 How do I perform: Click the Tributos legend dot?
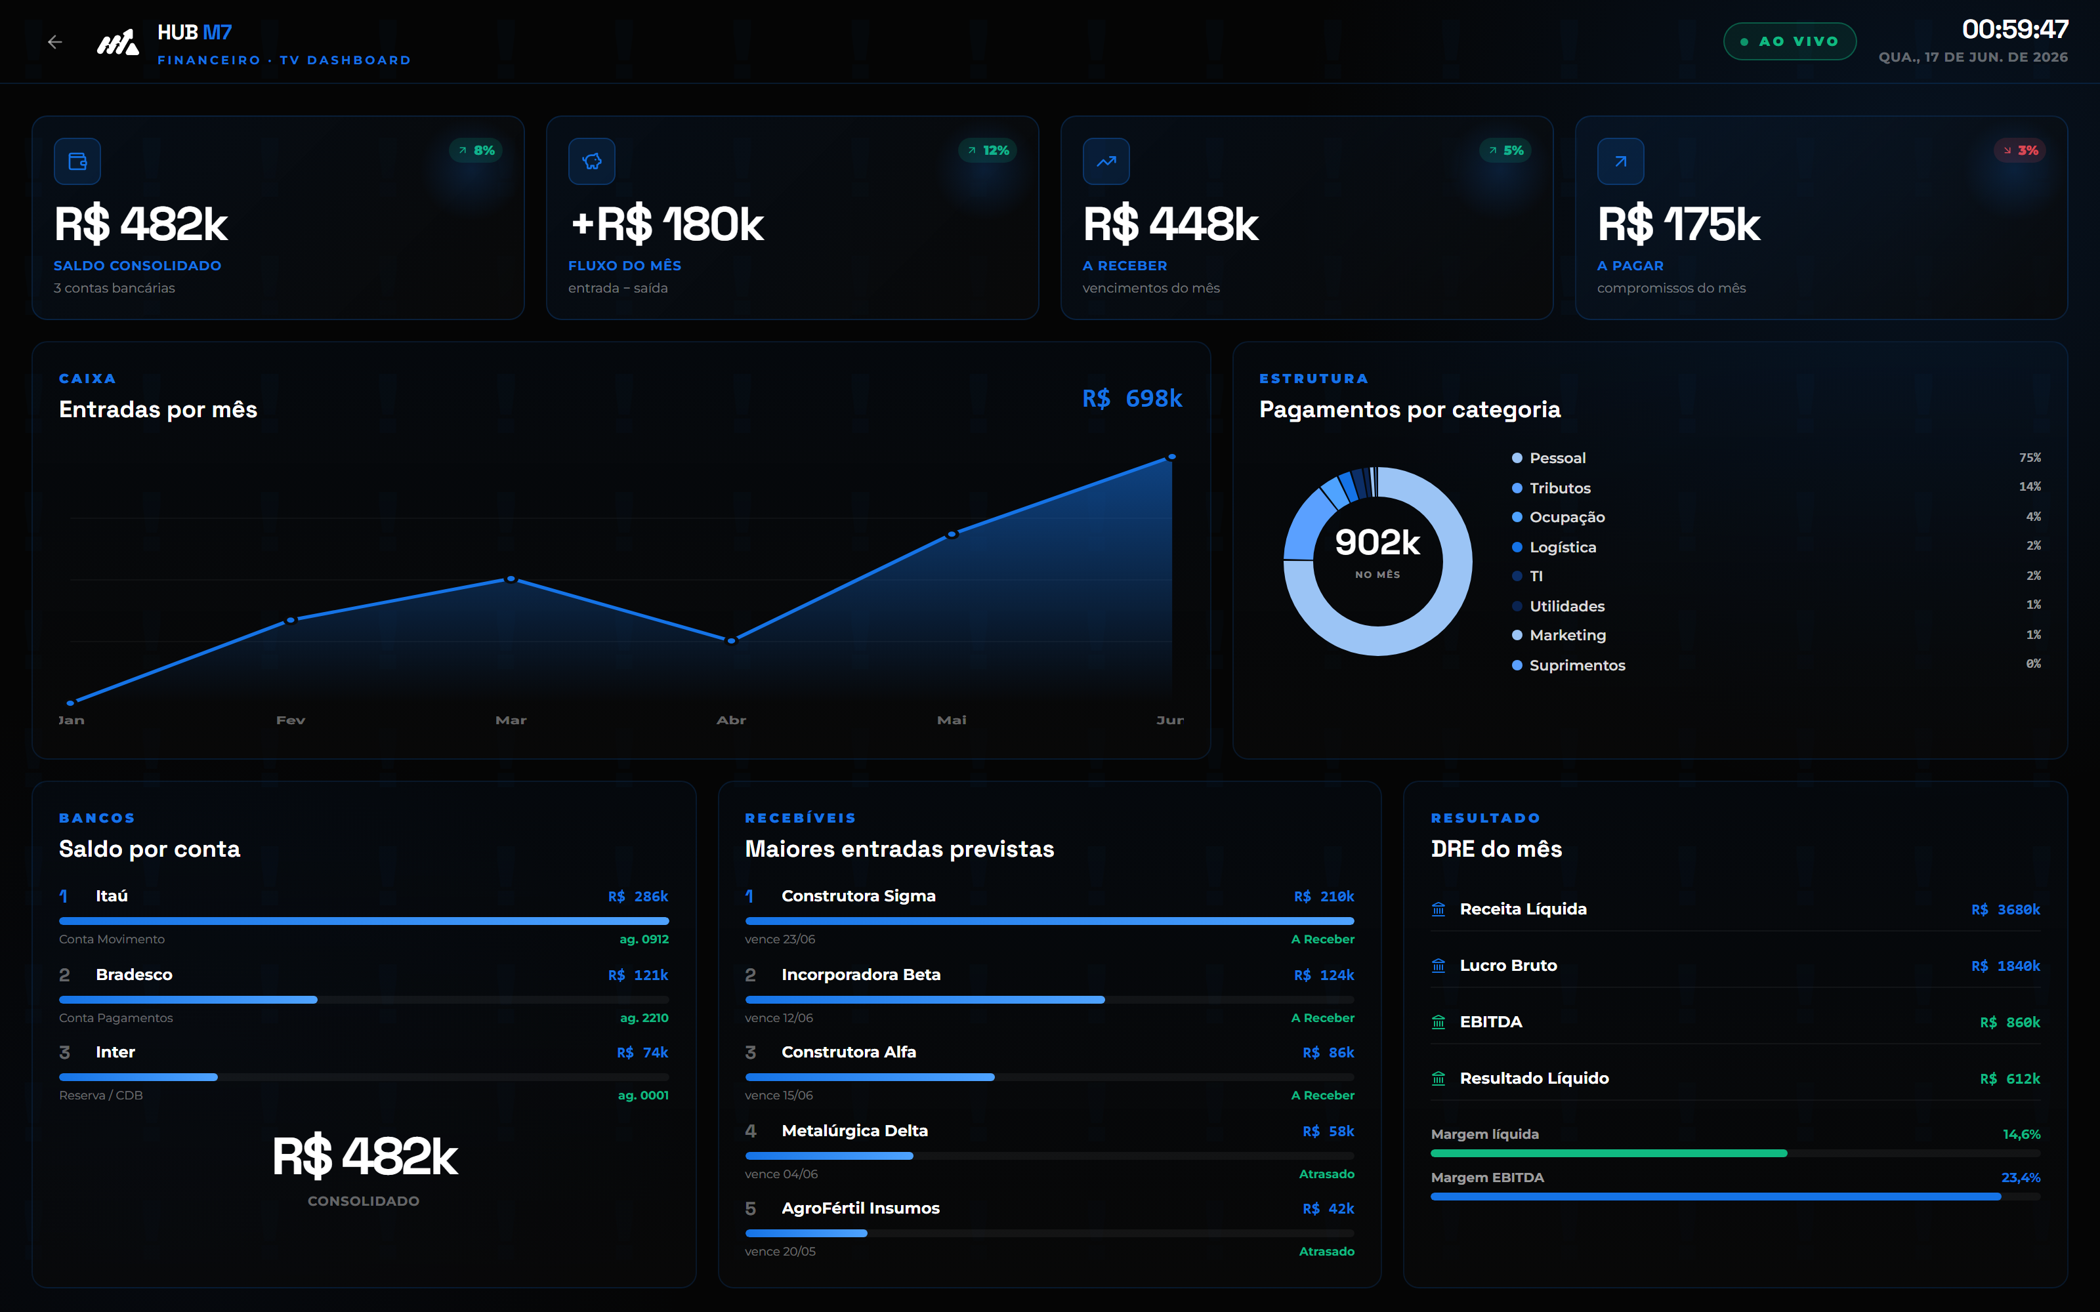(x=1517, y=487)
